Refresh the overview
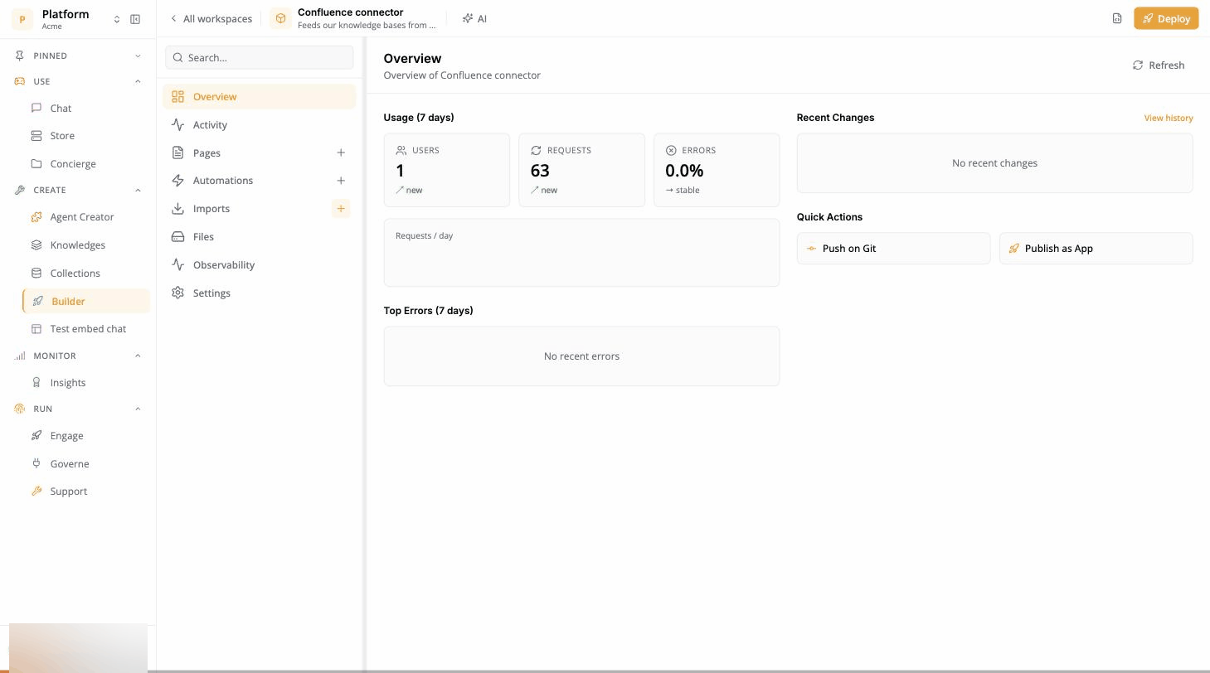The width and height of the screenshot is (1210, 673). [x=1159, y=65]
